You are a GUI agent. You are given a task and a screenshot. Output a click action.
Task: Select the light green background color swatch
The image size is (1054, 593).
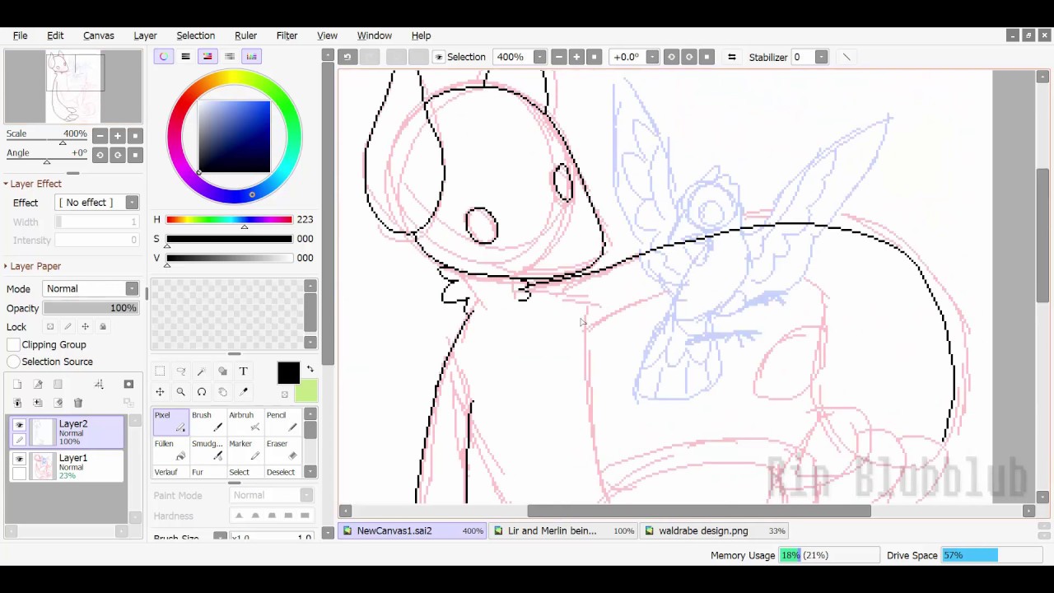click(x=307, y=391)
